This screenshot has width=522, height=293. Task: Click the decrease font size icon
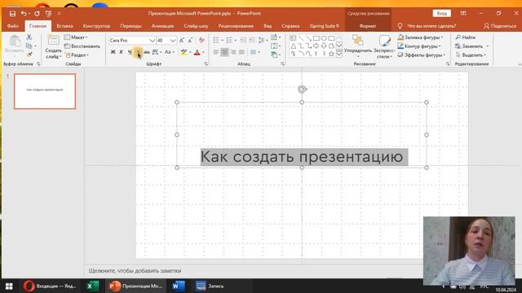[190, 40]
